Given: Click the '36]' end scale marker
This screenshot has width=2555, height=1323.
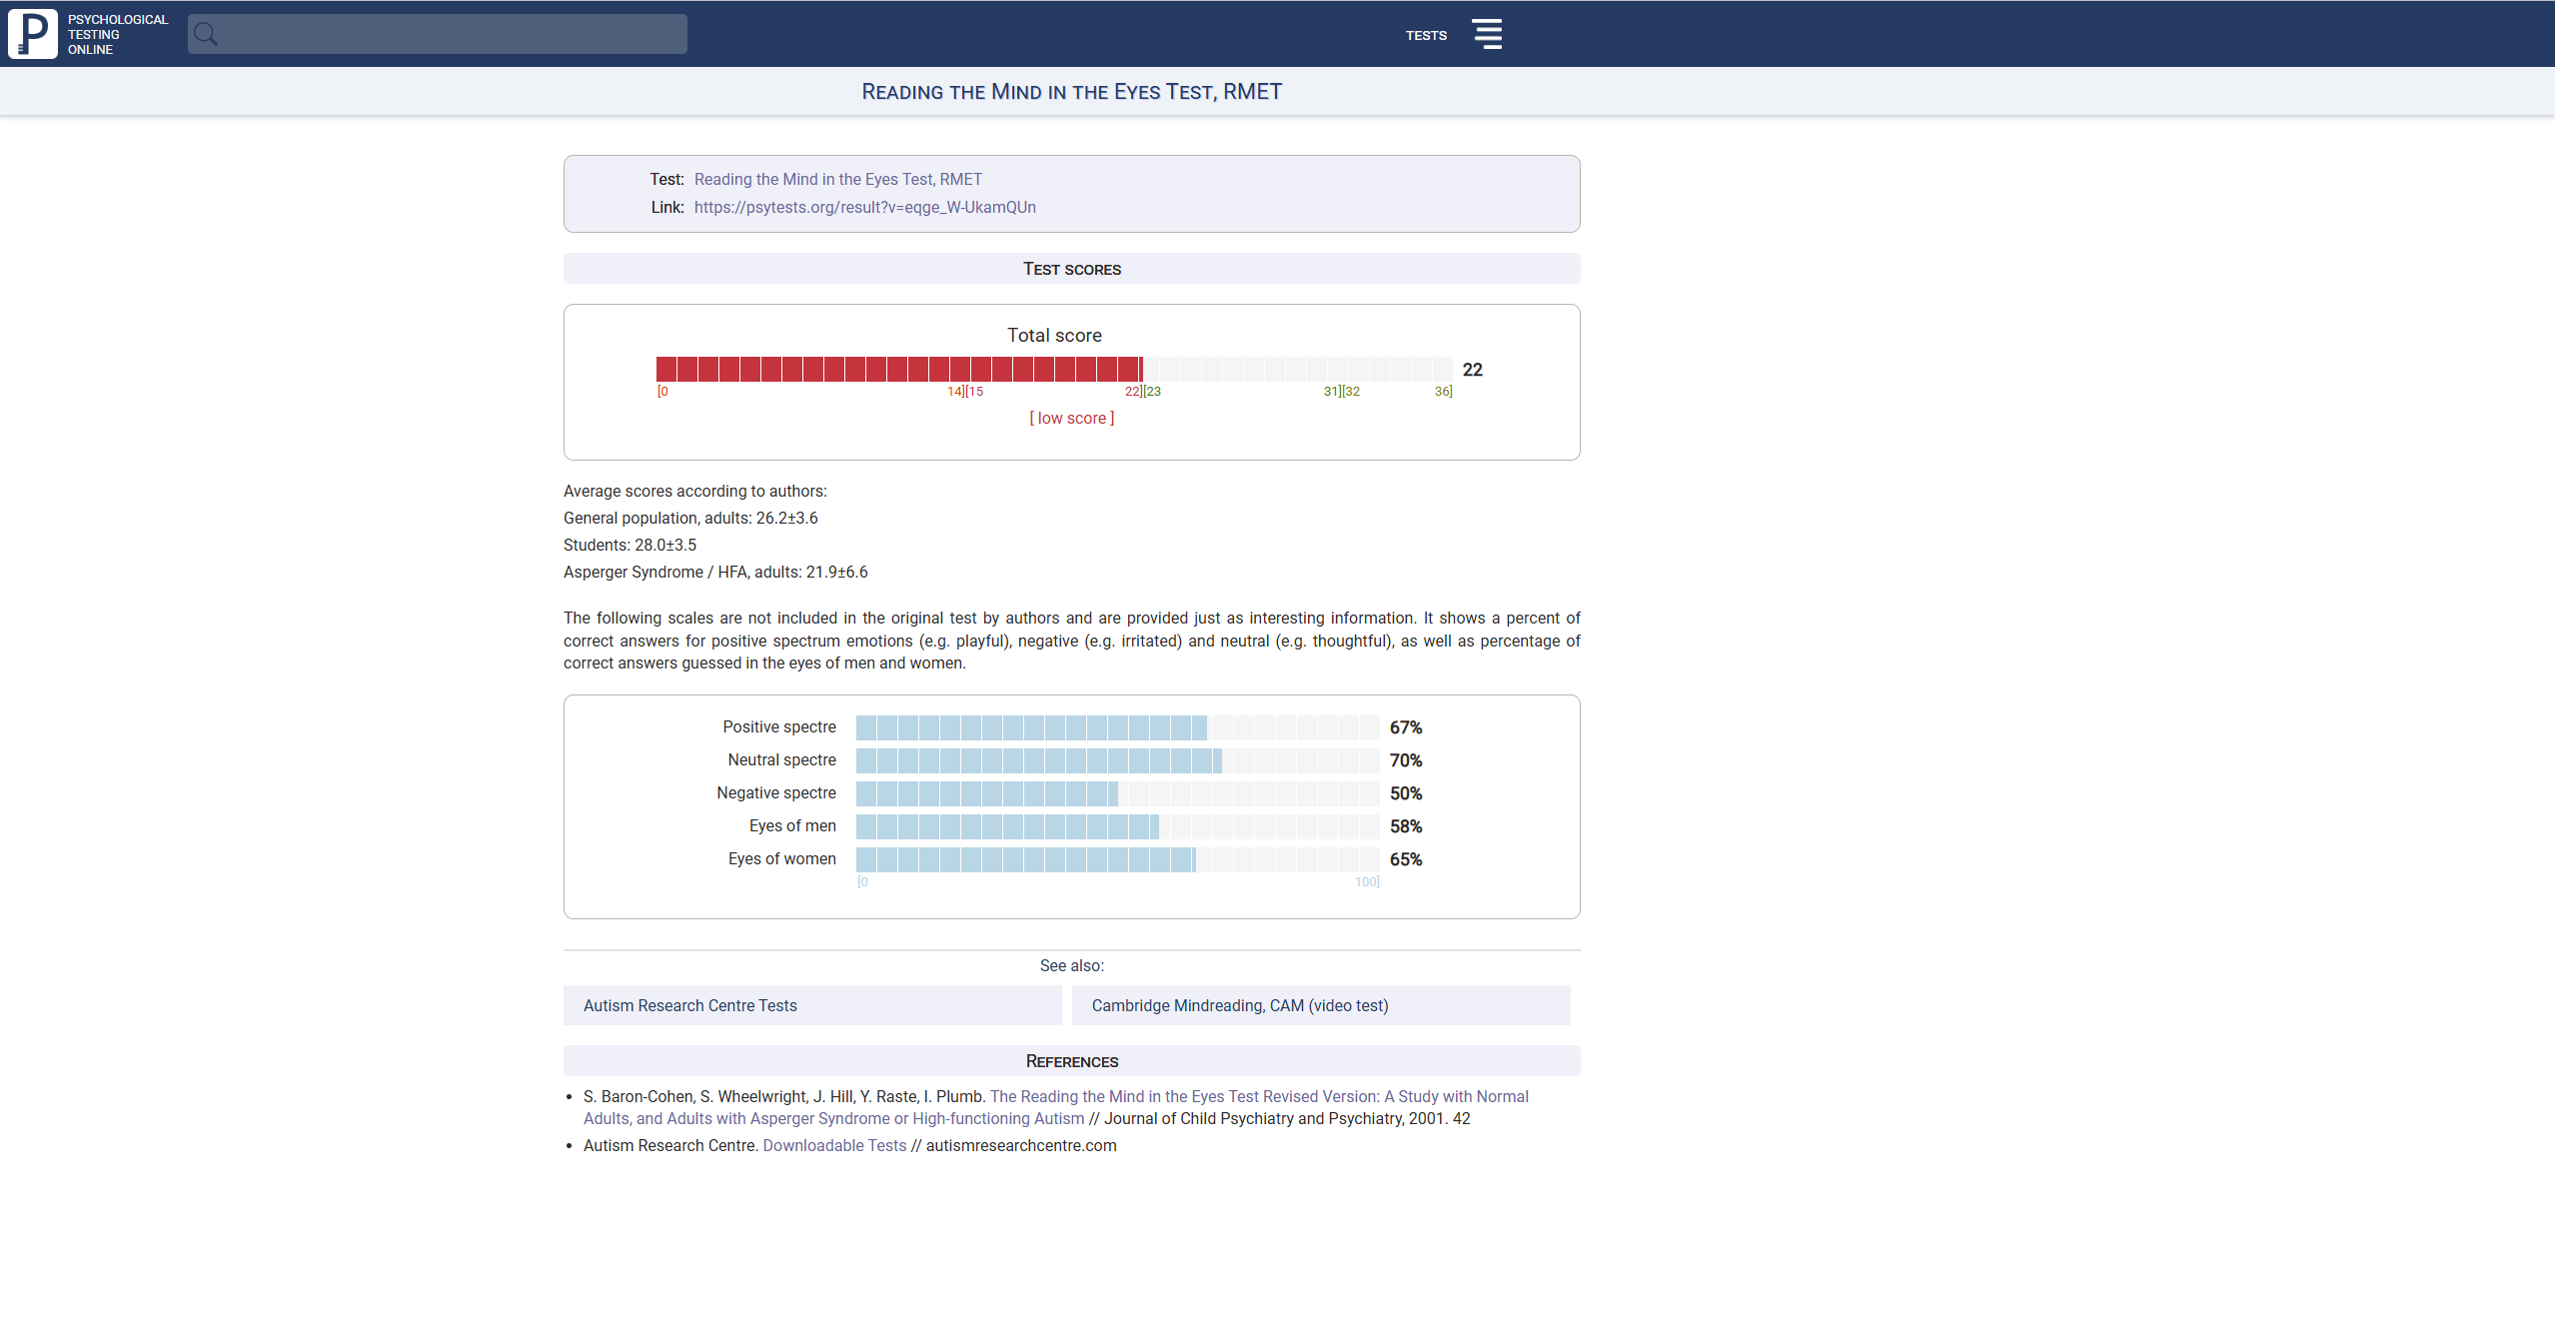Looking at the screenshot, I should pos(1444,391).
